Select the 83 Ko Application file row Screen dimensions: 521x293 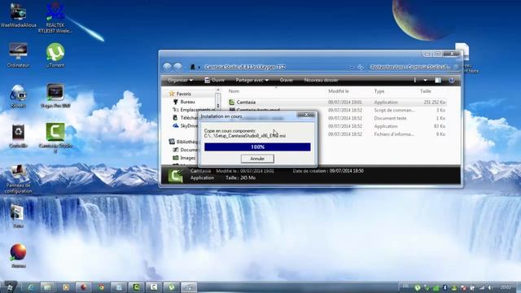tap(337, 126)
